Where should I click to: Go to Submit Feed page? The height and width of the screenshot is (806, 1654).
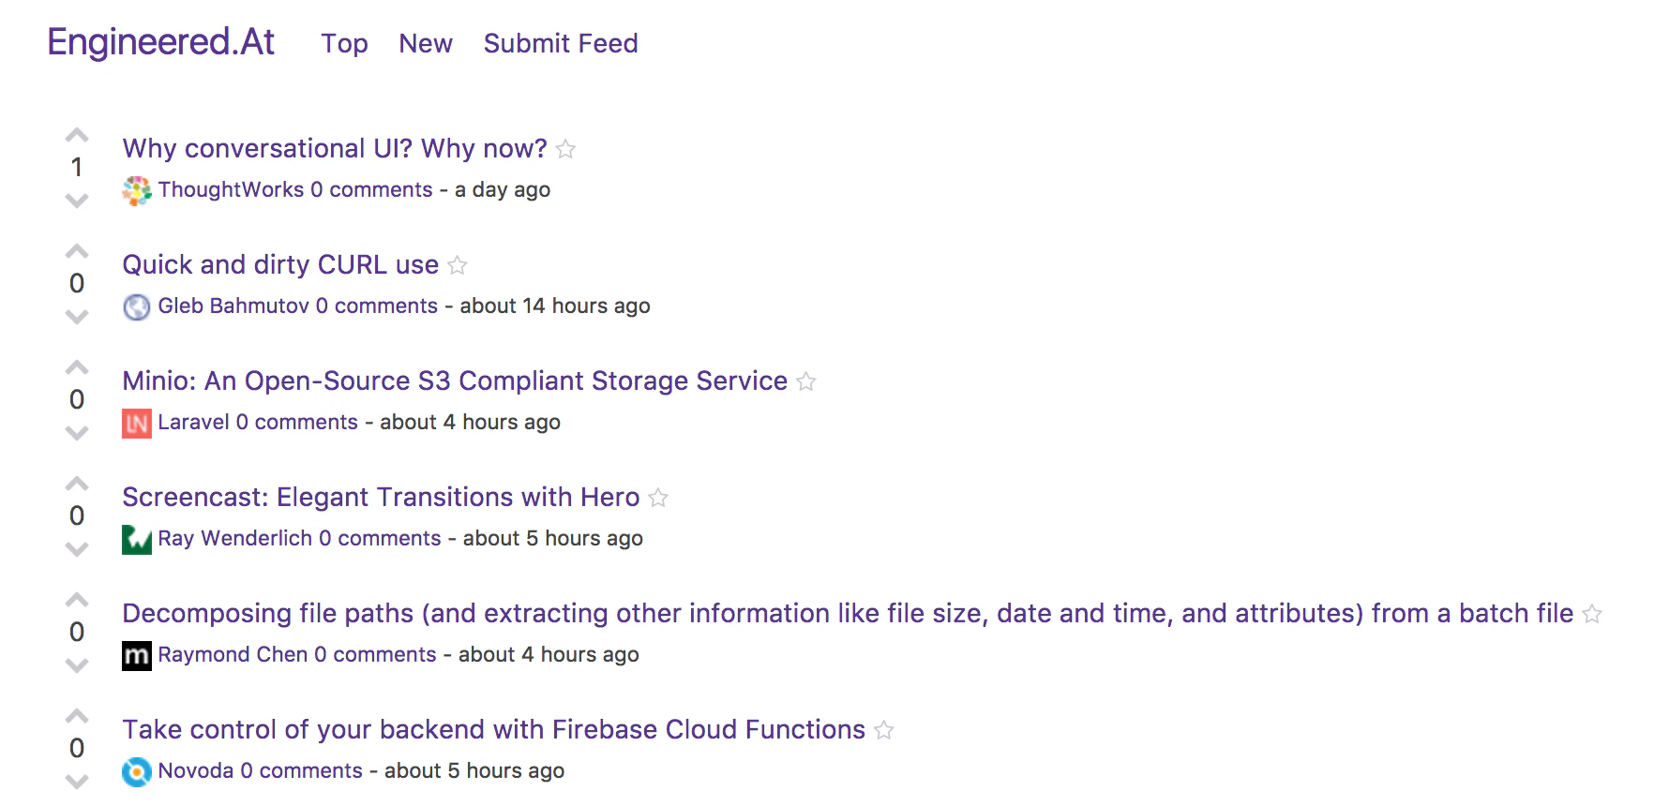click(x=561, y=43)
